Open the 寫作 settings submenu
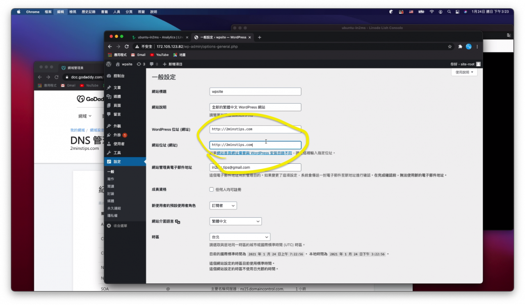525x305 pixels. pyautogui.click(x=111, y=179)
